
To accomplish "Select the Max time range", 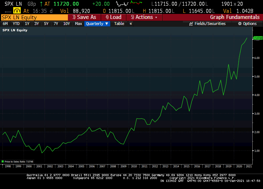I will (78, 24).
